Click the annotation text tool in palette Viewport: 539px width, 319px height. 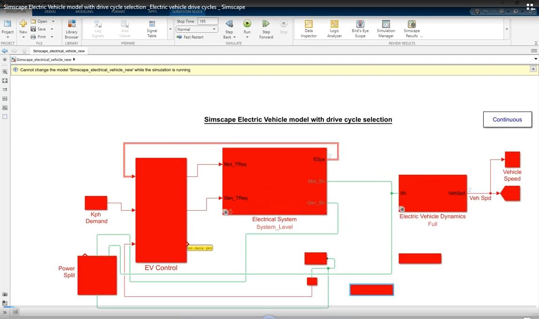(x=5, y=99)
